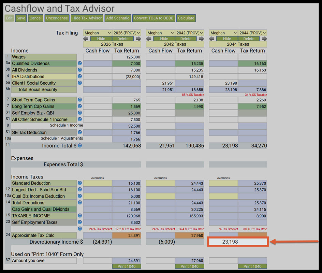
Task: Click help icon beside Income Total $
Action: tap(80, 145)
